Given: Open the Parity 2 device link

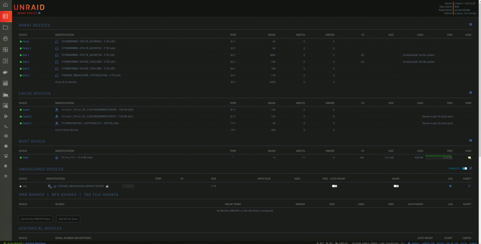Looking at the screenshot, I should pyautogui.click(x=26, y=48).
